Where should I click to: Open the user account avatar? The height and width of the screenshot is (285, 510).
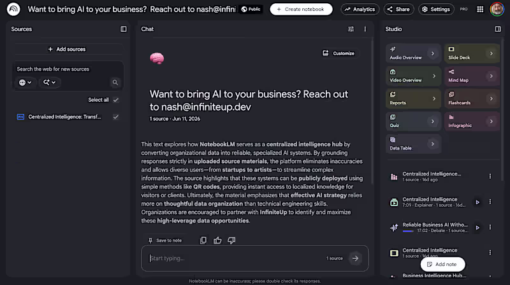tap(497, 9)
